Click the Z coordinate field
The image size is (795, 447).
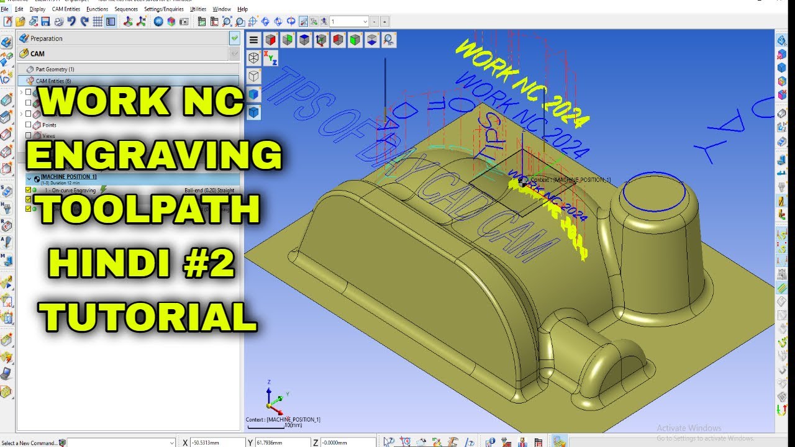point(349,443)
